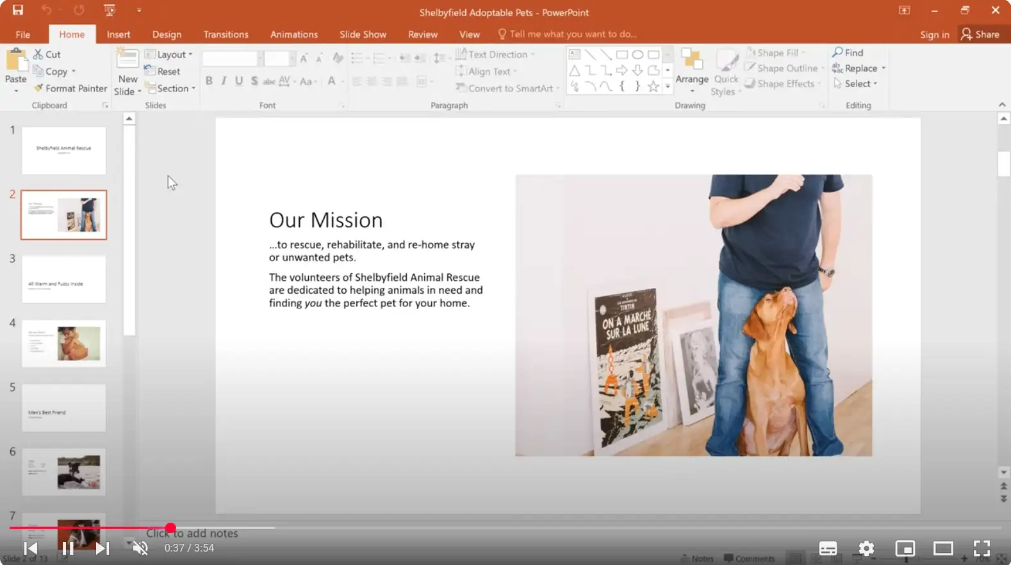Select slide 4 thumbnail
Viewport: 1011px width, 565px height.
click(x=63, y=344)
